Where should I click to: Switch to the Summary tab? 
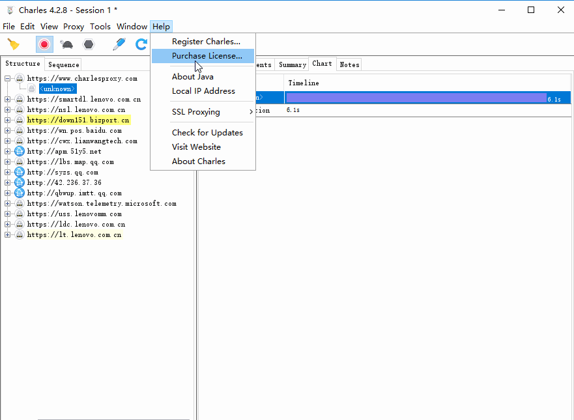[293, 64]
